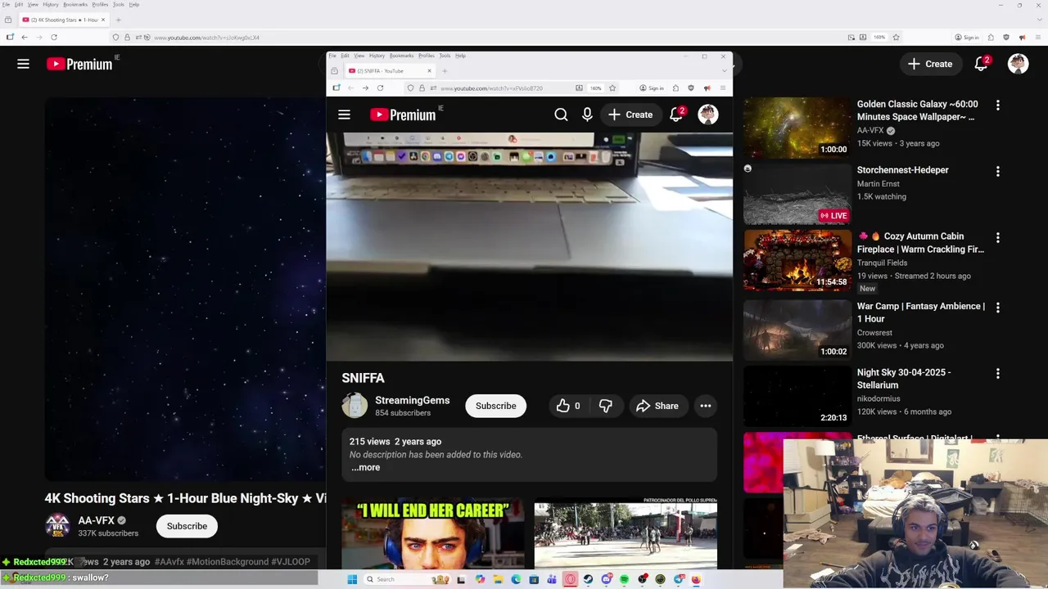1048x589 pixels.
Task: Open a new tab in the outer browser window
Action: [118, 20]
